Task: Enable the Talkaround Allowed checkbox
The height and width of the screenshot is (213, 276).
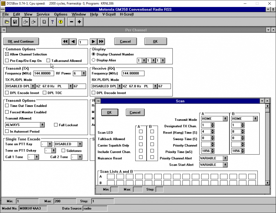Action: [49, 61]
